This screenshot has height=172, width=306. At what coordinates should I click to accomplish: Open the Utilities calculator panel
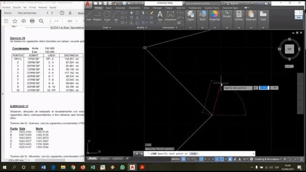pyautogui.click(x=239, y=16)
